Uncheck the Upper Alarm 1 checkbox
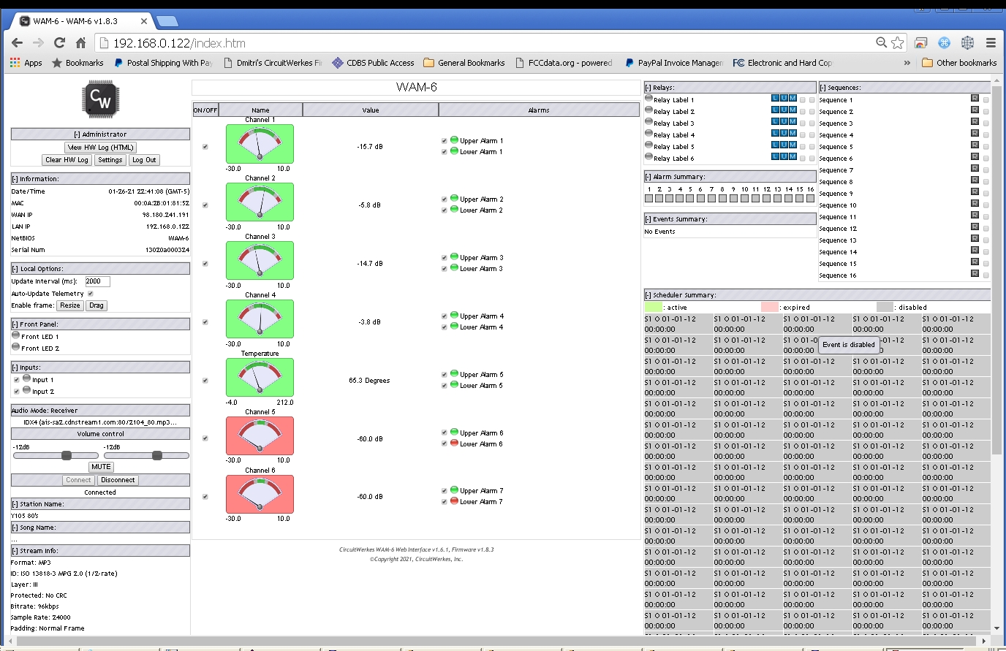Image resolution: width=1006 pixels, height=651 pixels. pos(445,141)
